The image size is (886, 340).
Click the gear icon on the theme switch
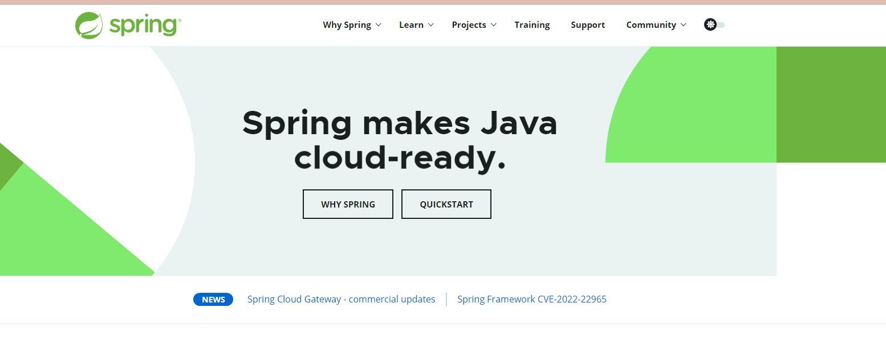tap(710, 24)
